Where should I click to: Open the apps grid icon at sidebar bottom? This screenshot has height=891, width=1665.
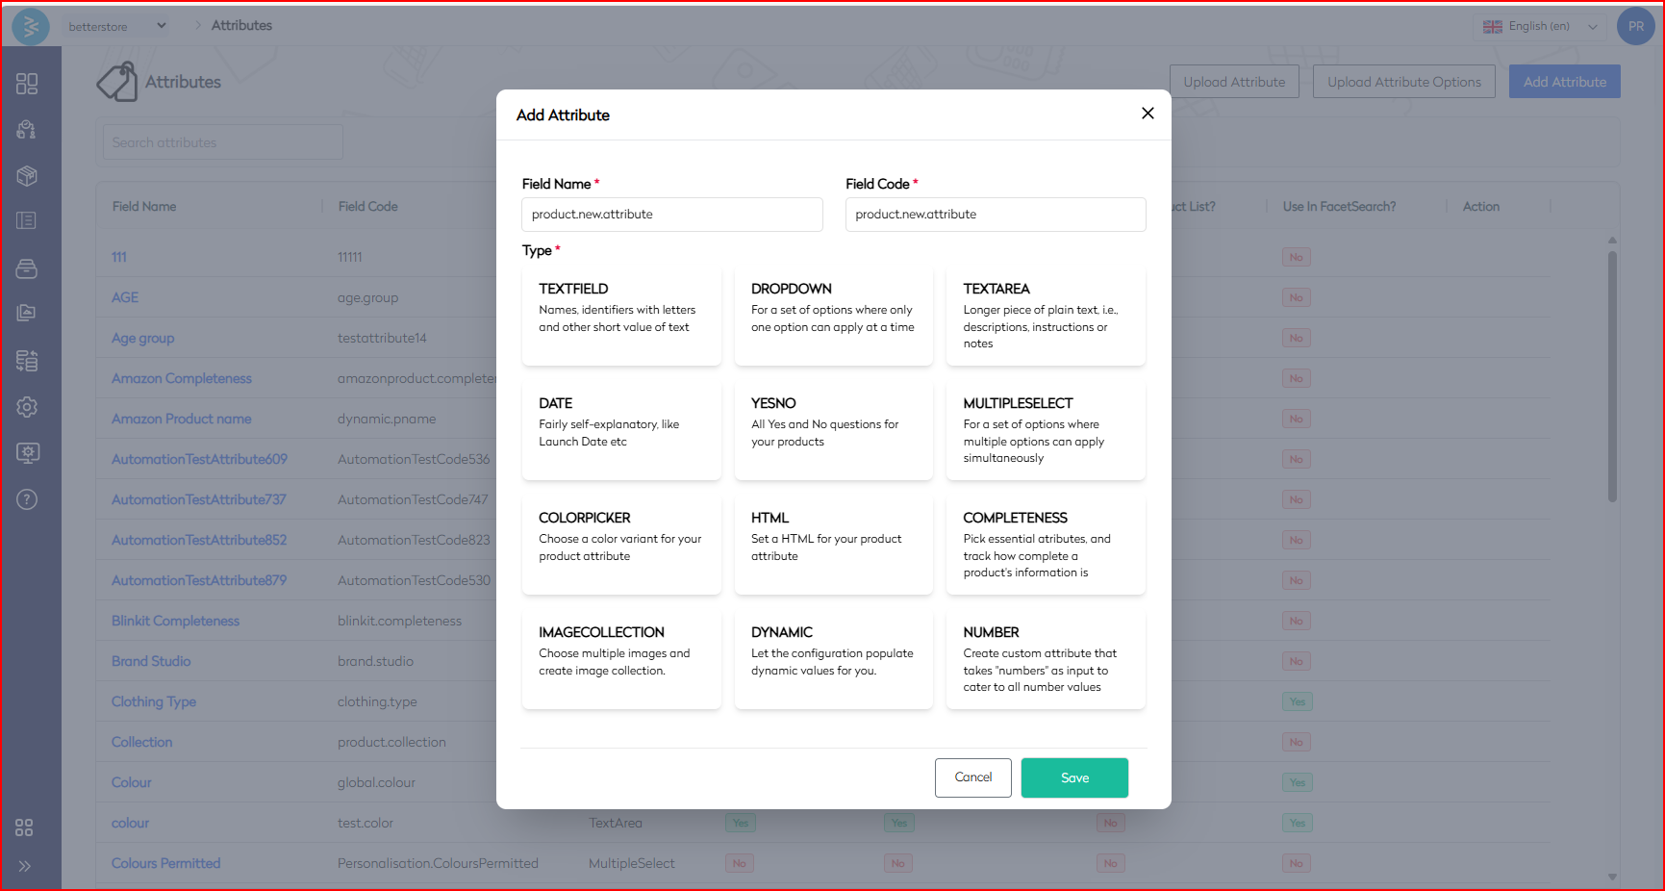click(x=25, y=827)
